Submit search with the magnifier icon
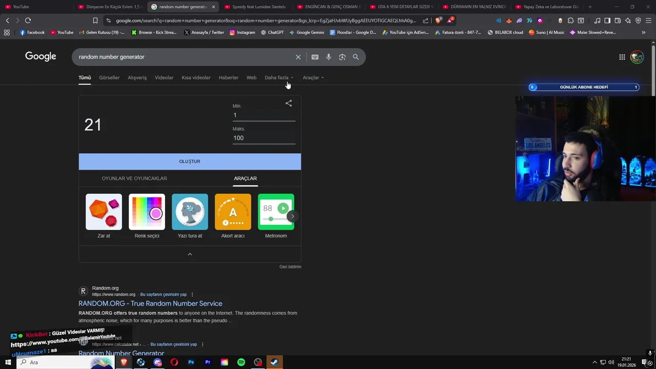 coord(356,57)
